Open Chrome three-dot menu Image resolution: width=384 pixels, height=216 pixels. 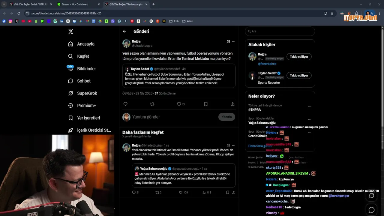[380, 13]
